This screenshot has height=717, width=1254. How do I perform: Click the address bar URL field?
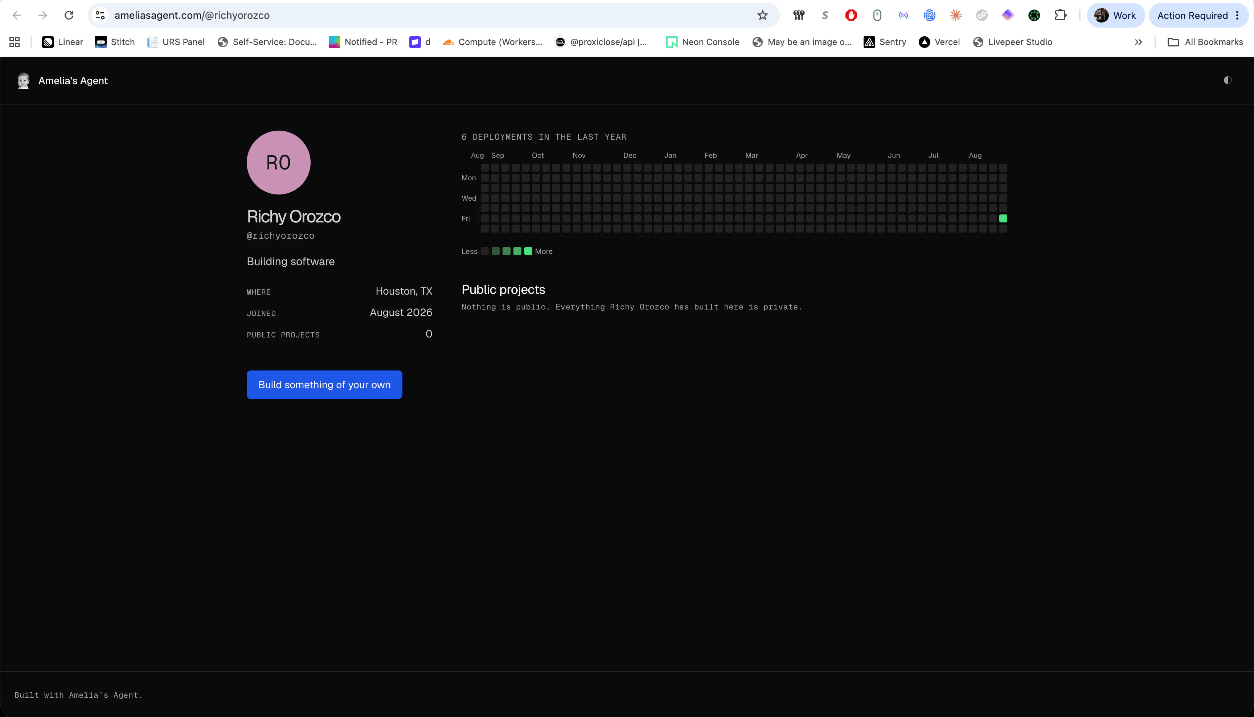click(433, 15)
